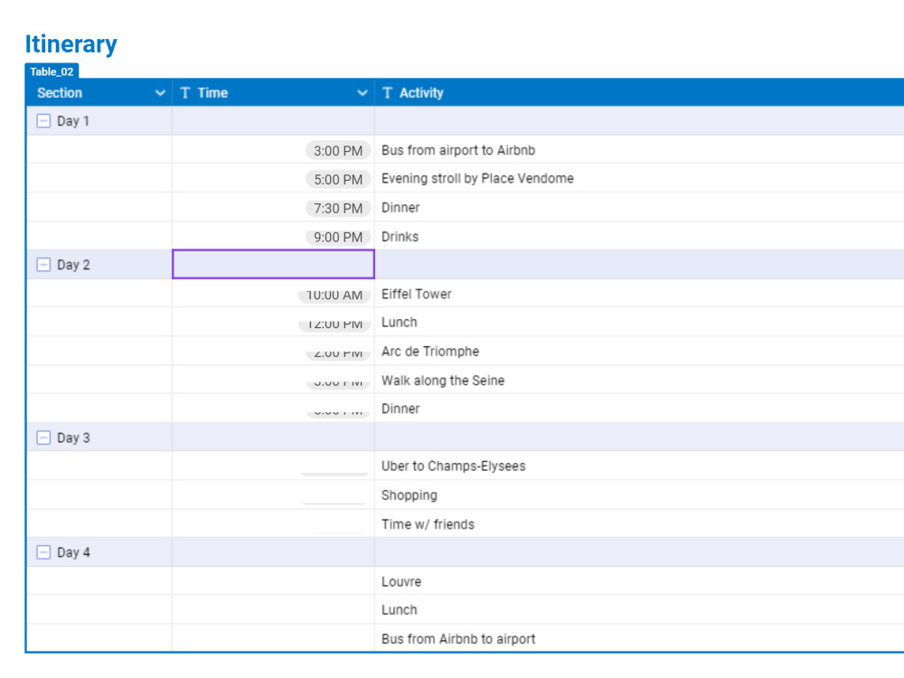This screenshot has height=678, width=904.
Task: Select 'Uber to Champs-Elysees' cell
Action: [x=639, y=466]
